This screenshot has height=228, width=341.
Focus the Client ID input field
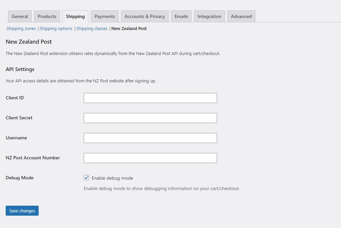(150, 98)
